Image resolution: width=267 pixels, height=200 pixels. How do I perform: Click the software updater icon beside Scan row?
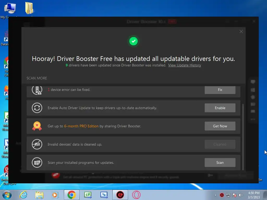(x=37, y=162)
